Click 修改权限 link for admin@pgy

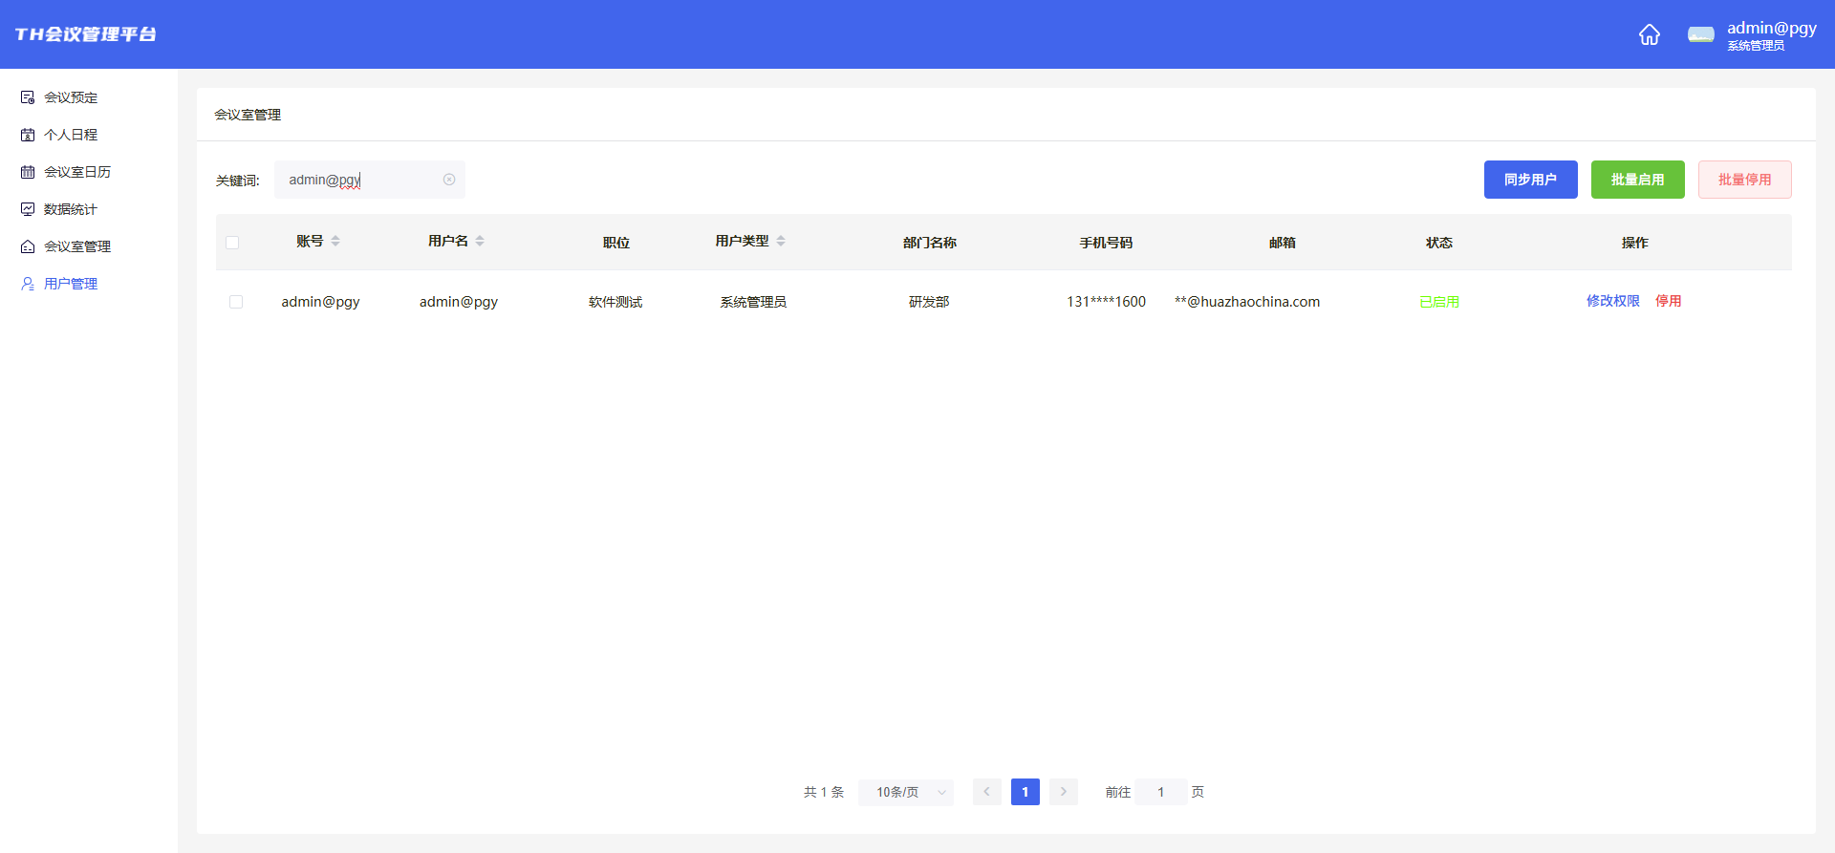[1613, 301]
